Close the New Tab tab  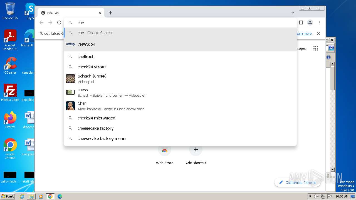click(x=100, y=13)
